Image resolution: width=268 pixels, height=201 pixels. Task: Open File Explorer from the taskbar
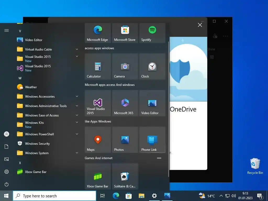point(141,196)
